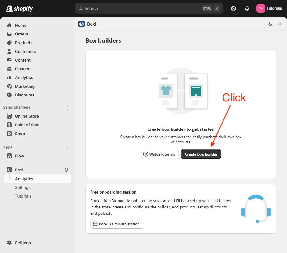Open the notifications bell

coord(247,8)
